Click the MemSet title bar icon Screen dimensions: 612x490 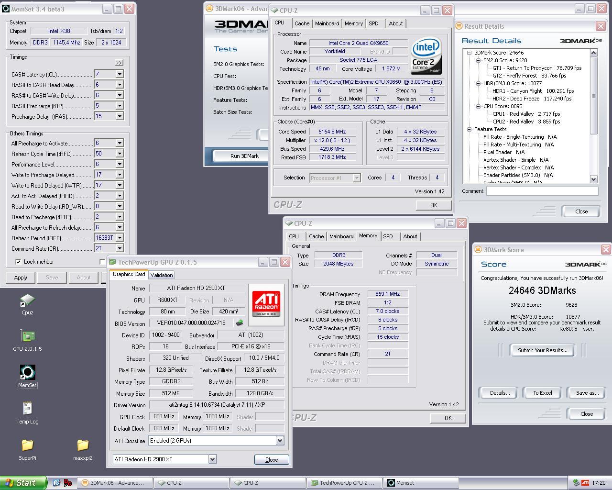click(6, 9)
